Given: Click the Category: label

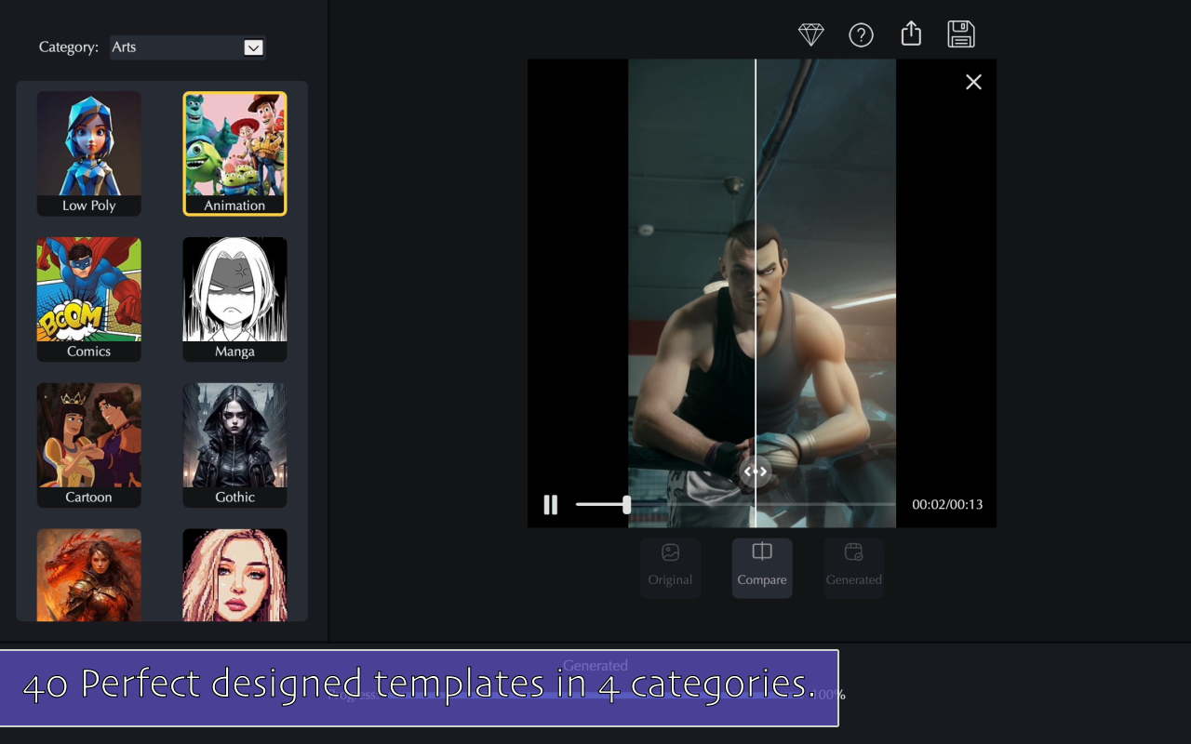Looking at the screenshot, I should pos(69,47).
